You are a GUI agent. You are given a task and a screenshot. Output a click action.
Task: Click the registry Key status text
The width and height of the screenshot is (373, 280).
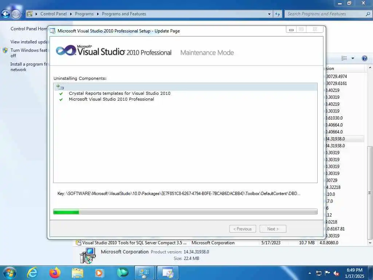[x=179, y=194]
